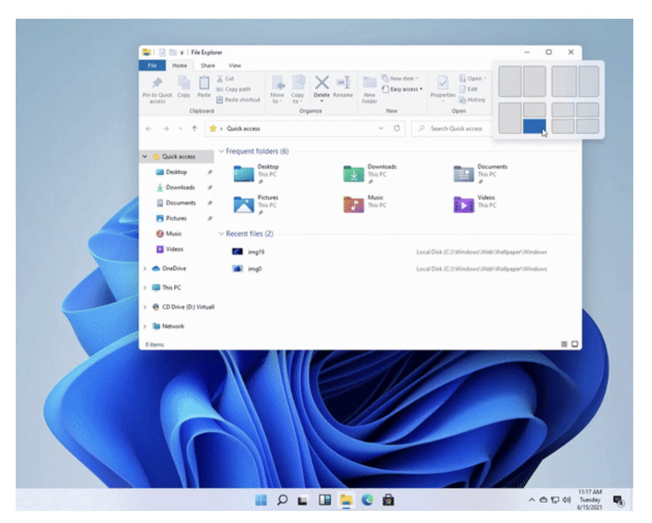Viewport: 652px width, 523px height.
Task: Open the Documents frequent folder
Action: click(480, 174)
